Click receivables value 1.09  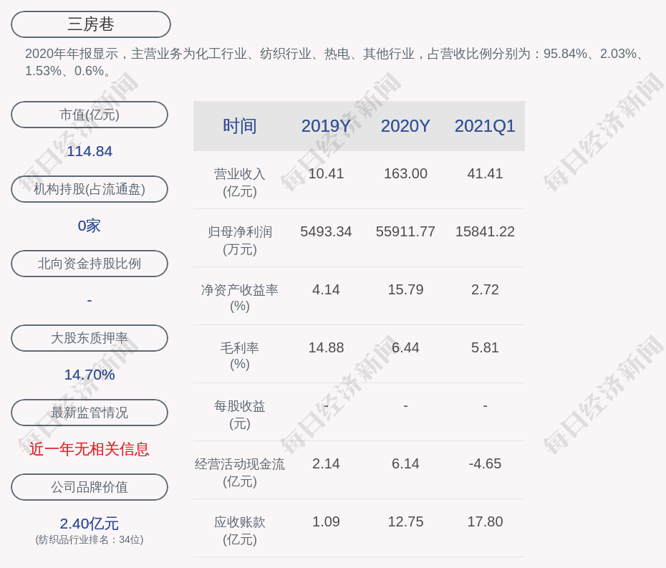pyautogui.click(x=327, y=521)
